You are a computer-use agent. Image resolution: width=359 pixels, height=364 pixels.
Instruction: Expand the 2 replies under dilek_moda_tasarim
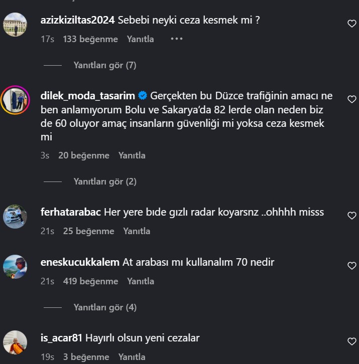click(105, 181)
